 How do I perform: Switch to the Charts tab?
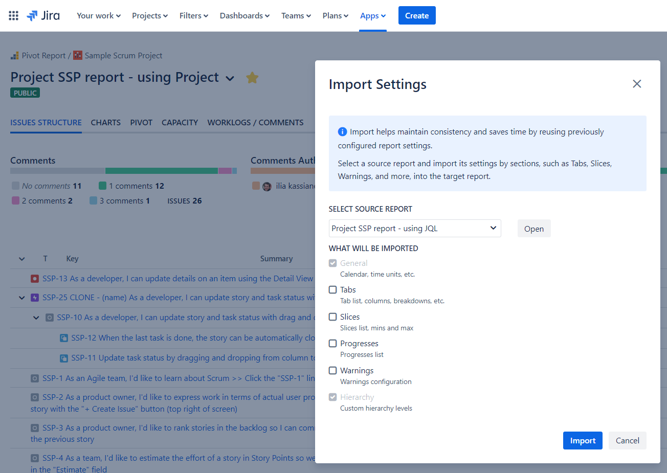[106, 123]
